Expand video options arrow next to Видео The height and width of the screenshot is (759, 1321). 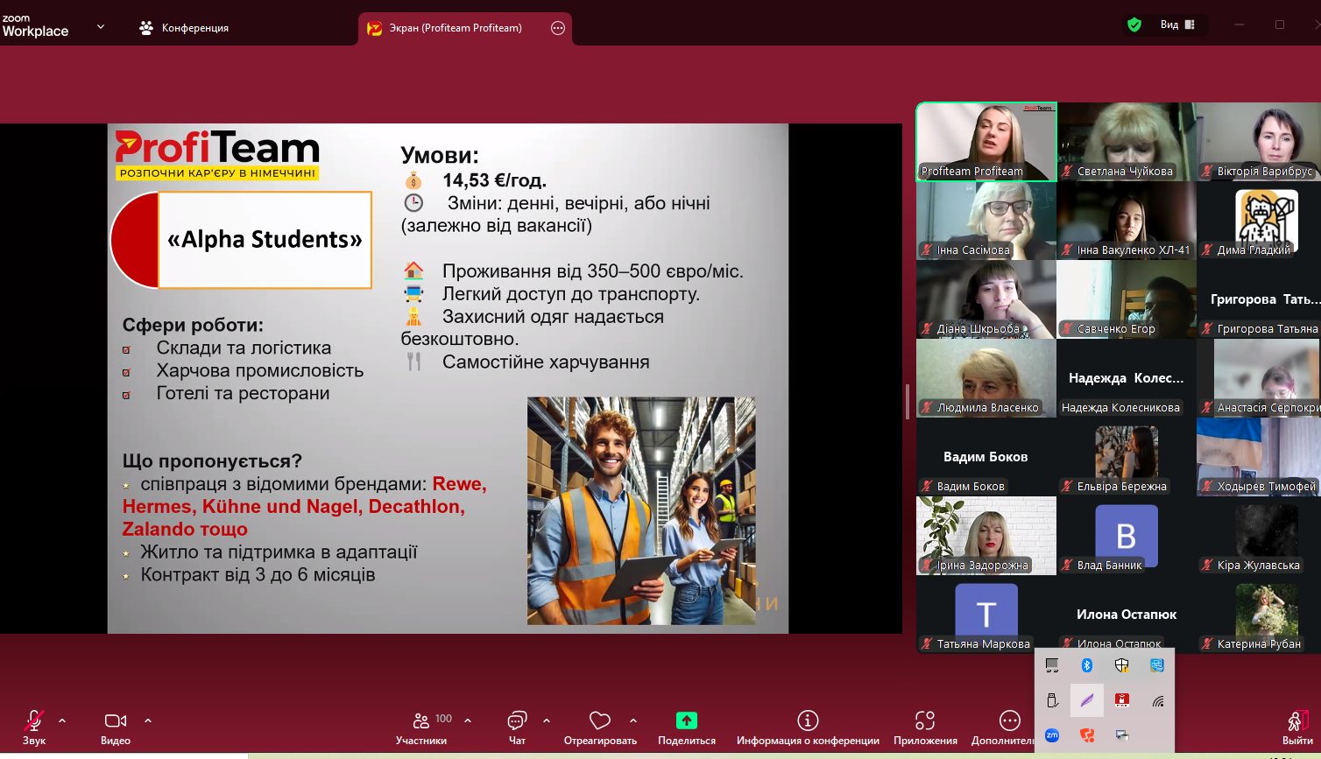147,720
